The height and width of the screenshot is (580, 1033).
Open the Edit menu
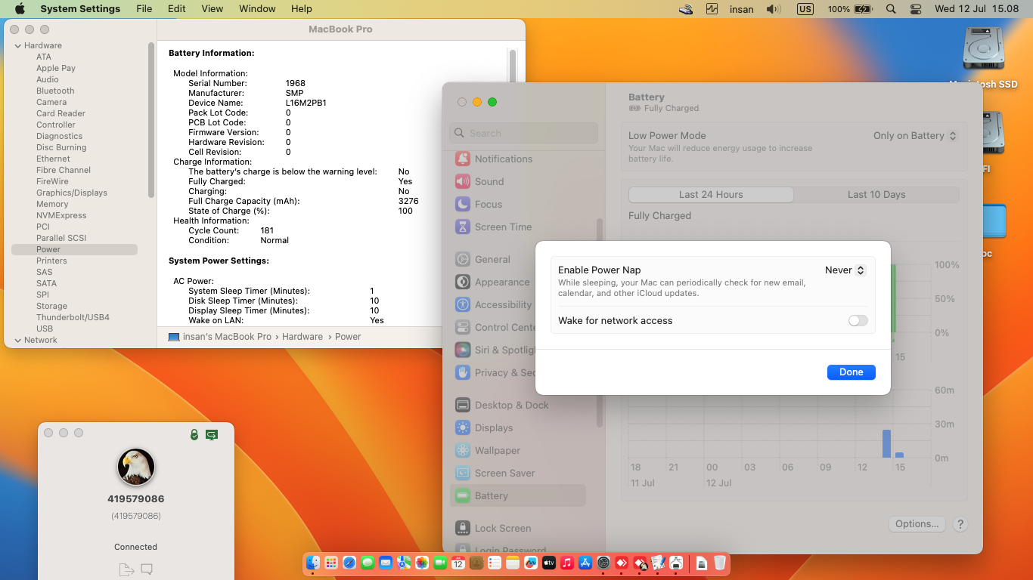click(177, 9)
